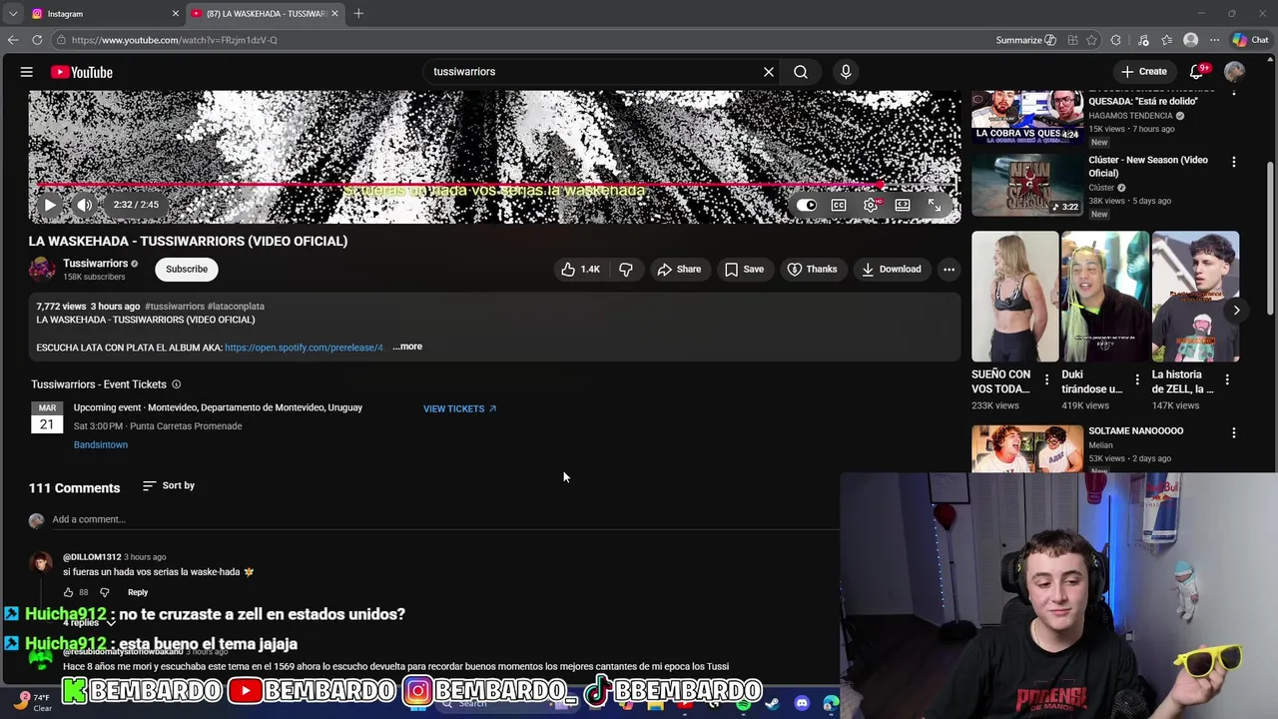Open Edge settings and more ellipsis
The height and width of the screenshot is (719, 1278).
pyautogui.click(x=1214, y=40)
